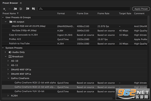
Task: Click the DNxHR/DNxHD... format cell
Action: 66,26
